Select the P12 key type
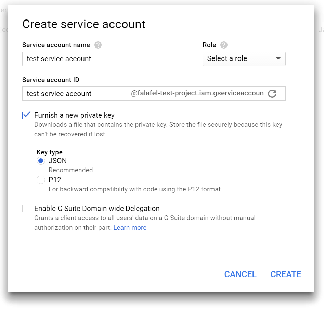Image resolution: width=324 pixels, height=309 pixels. pos(41,180)
